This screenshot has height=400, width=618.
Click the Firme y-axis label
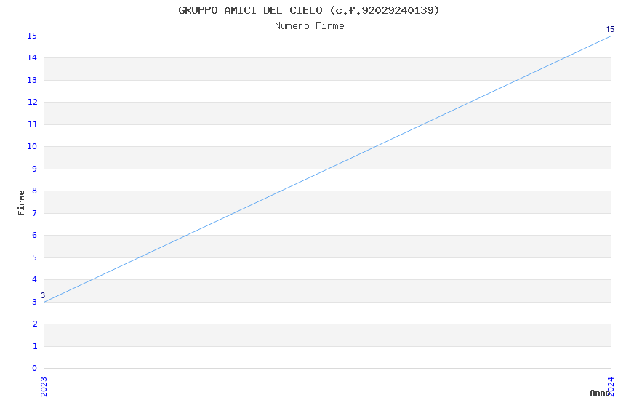pyautogui.click(x=22, y=202)
